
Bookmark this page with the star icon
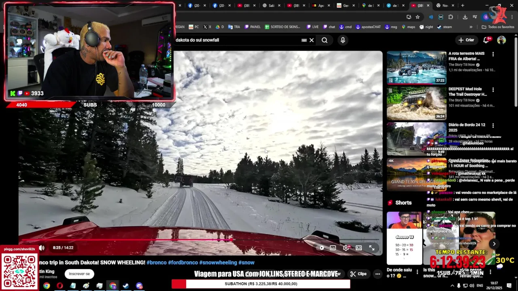418,17
